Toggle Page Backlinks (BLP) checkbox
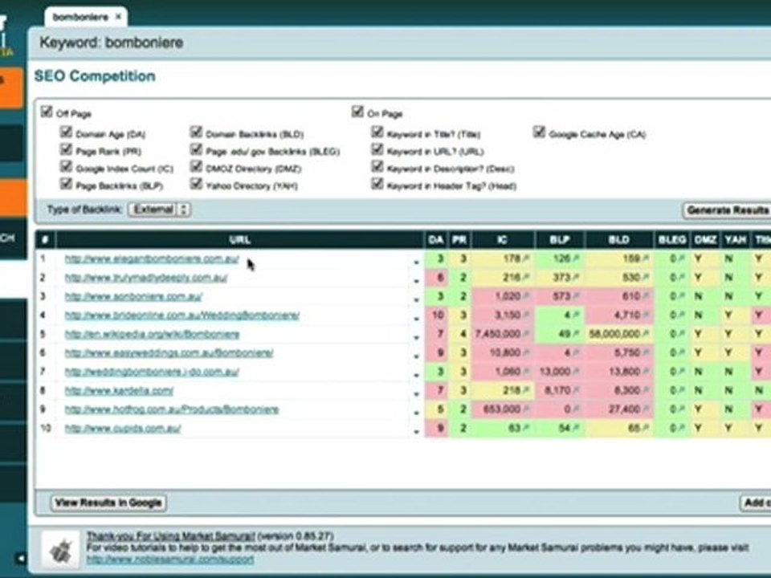771x578 pixels. coord(66,184)
